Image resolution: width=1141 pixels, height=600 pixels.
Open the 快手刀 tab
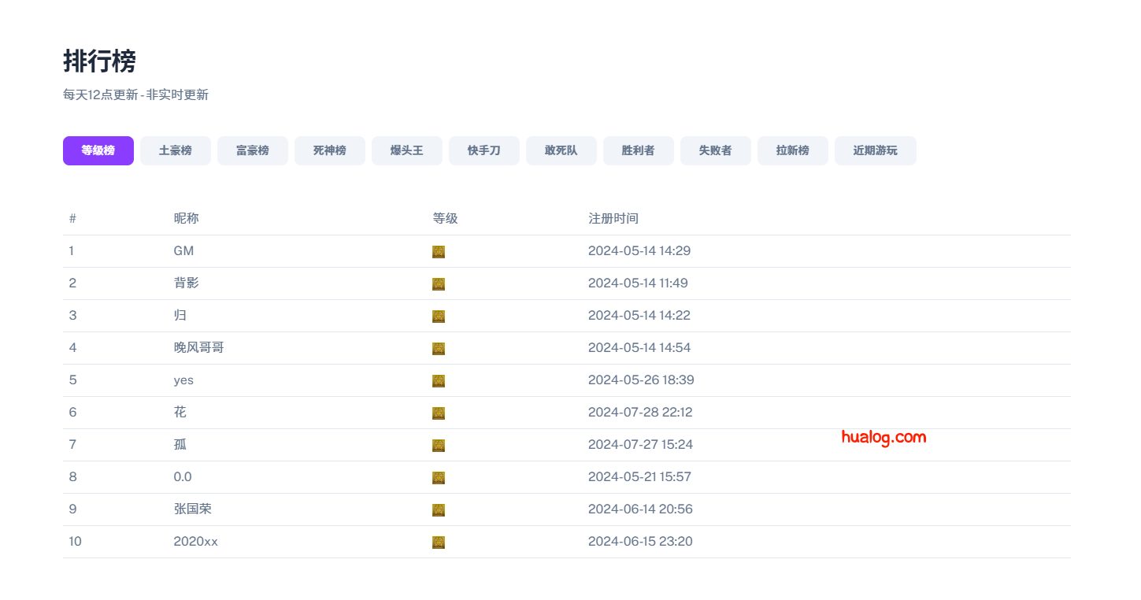point(484,150)
